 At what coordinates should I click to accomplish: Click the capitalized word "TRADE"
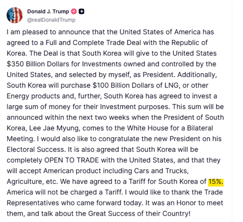[x=88, y=160]
